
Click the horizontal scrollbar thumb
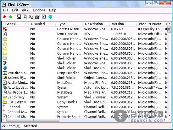(33, 120)
